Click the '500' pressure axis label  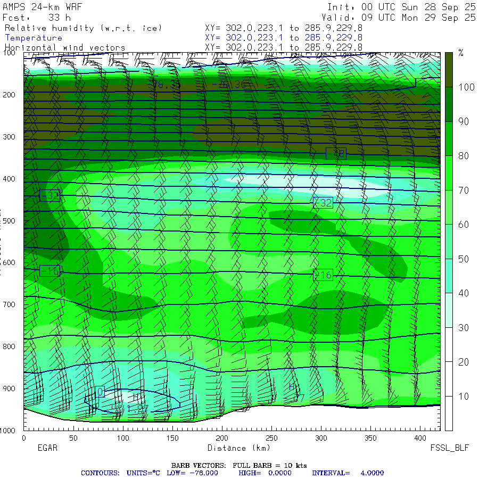9,221
